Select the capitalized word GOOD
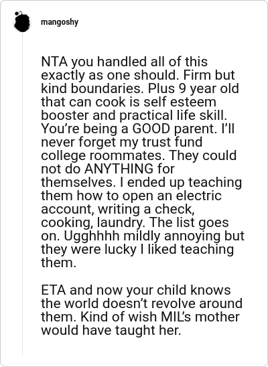The height and width of the screenshot is (367, 268). (151, 129)
